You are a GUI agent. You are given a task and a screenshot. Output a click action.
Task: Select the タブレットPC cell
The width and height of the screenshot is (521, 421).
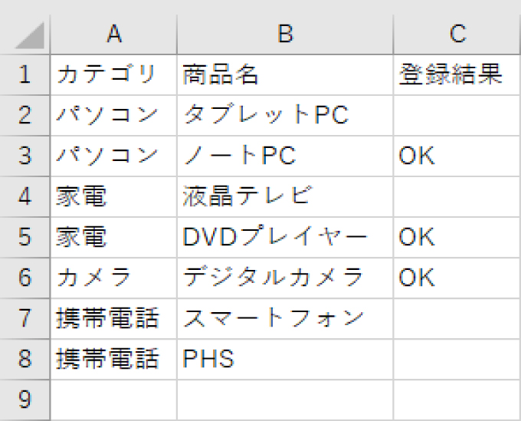coord(285,115)
